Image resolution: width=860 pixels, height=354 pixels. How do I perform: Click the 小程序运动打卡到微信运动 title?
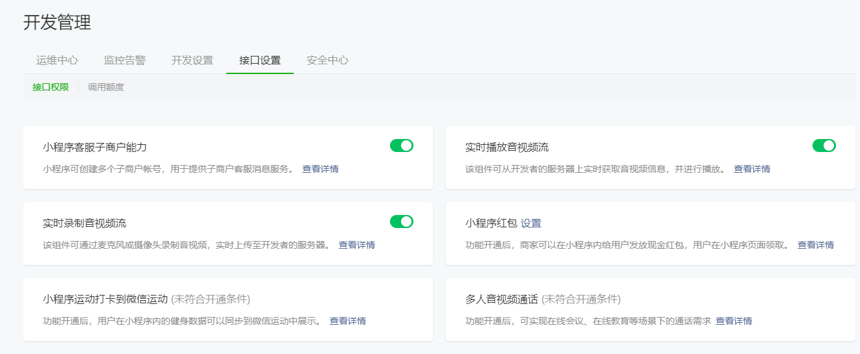tap(105, 299)
